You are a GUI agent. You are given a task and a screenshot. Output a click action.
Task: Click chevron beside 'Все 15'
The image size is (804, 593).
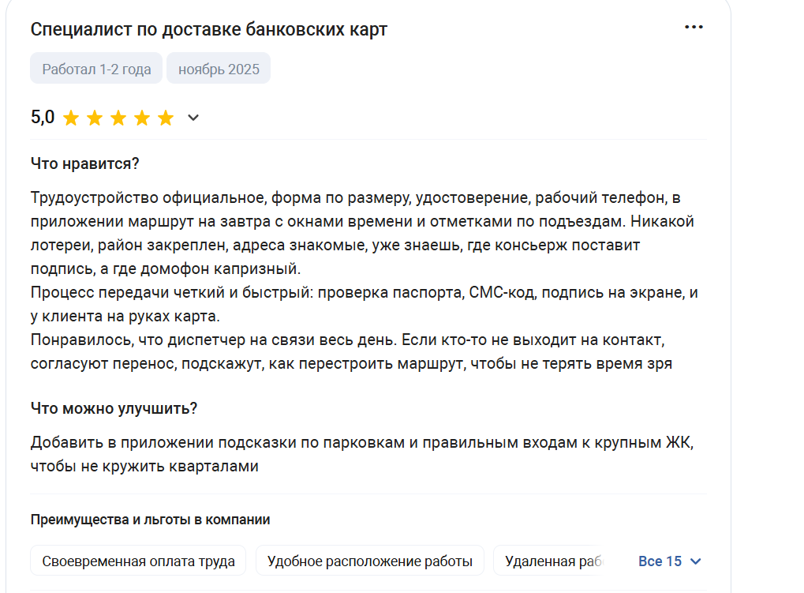click(695, 561)
